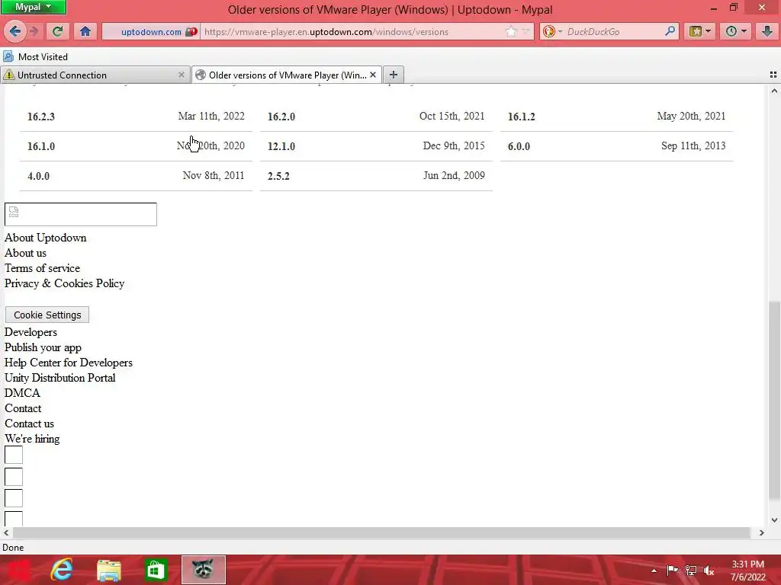Open URL history dropdown arrow

click(x=525, y=31)
